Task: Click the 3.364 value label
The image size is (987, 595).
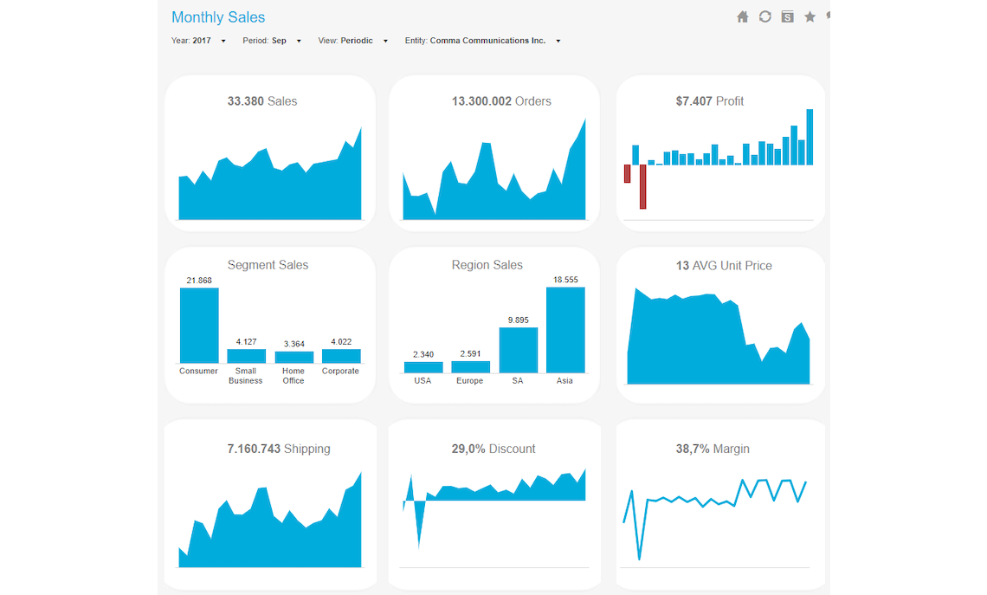Action: (294, 344)
